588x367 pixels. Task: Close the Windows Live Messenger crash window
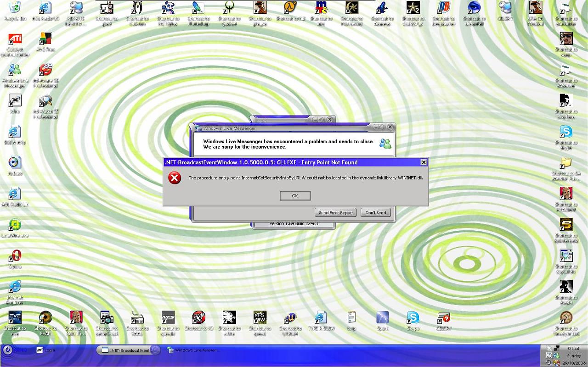tap(390, 127)
